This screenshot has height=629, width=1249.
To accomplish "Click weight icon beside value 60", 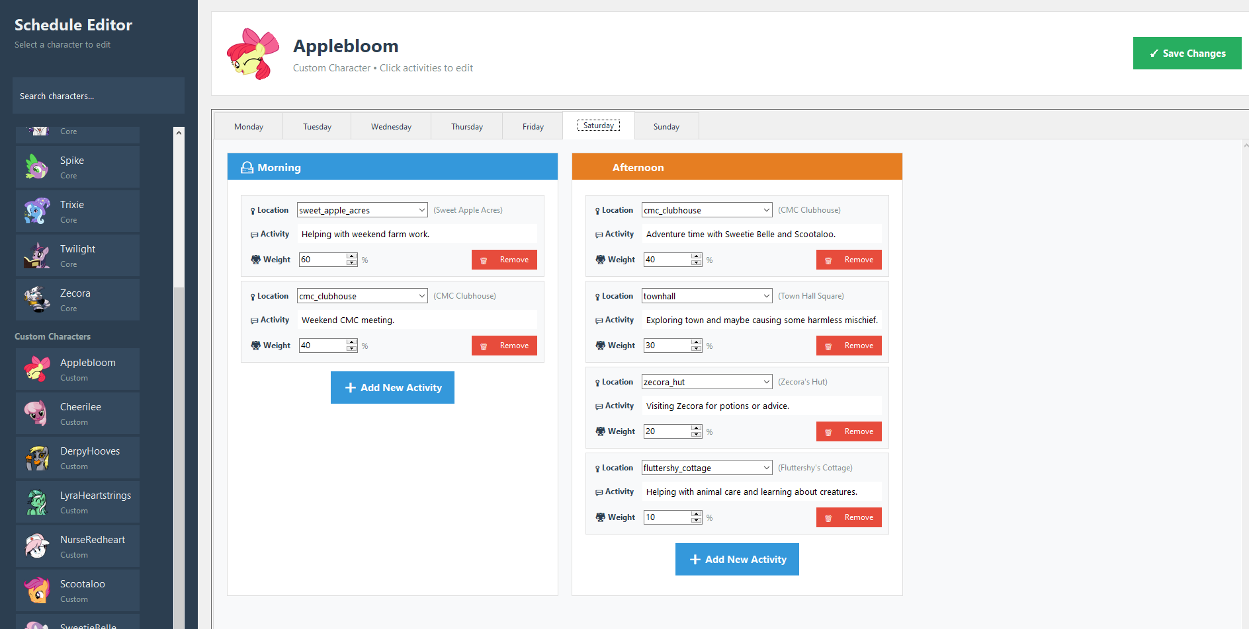I will click(x=255, y=260).
